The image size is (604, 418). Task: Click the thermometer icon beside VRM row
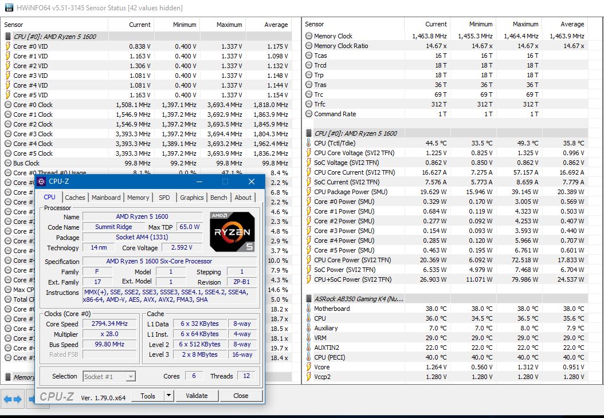[x=308, y=338]
